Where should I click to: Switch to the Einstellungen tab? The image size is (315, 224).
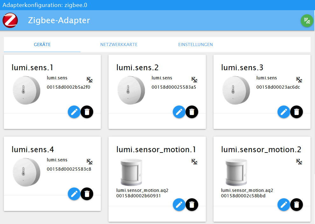point(195,44)
